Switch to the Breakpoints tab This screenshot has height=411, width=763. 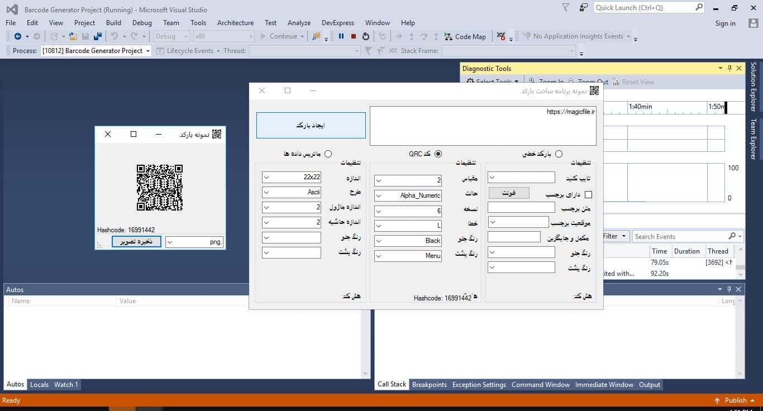[x=430, y=385]
